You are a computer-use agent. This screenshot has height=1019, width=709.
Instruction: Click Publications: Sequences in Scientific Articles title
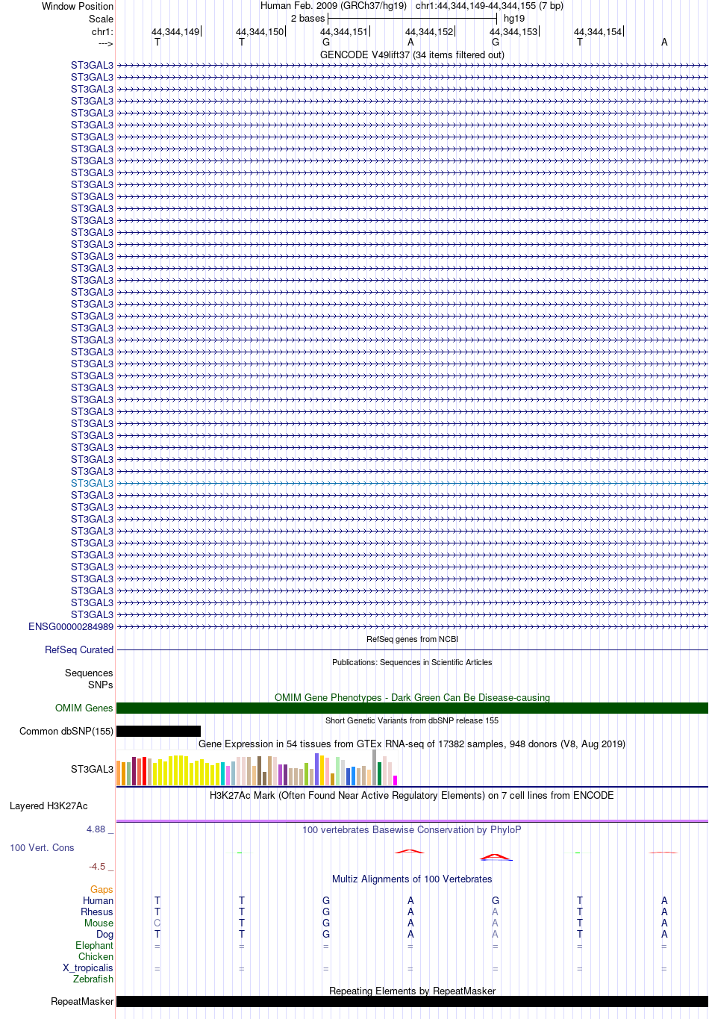click(412, 662)
